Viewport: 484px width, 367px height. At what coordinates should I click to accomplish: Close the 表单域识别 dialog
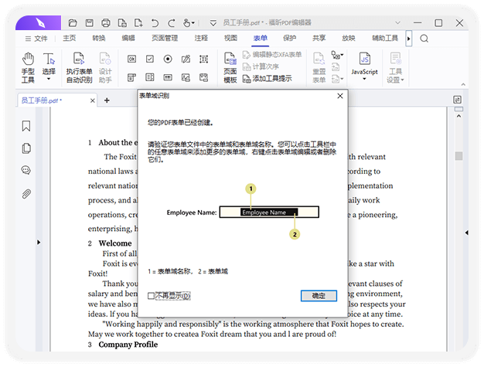[340, 96]
